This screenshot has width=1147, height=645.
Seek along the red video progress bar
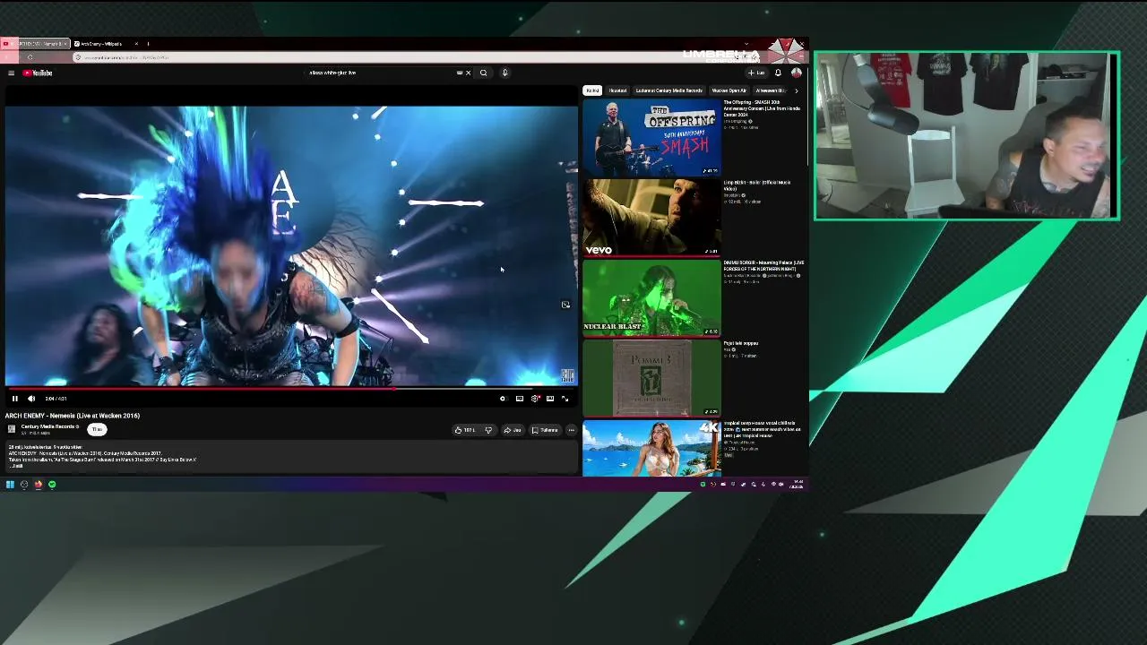tap(291, 389)
